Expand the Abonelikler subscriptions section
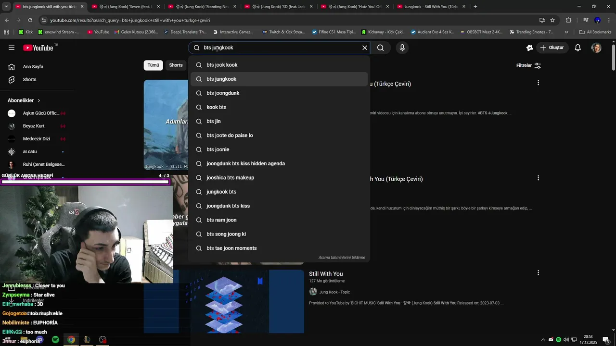The height and width of the screenshot is (346, 616). tap(24, 100)
